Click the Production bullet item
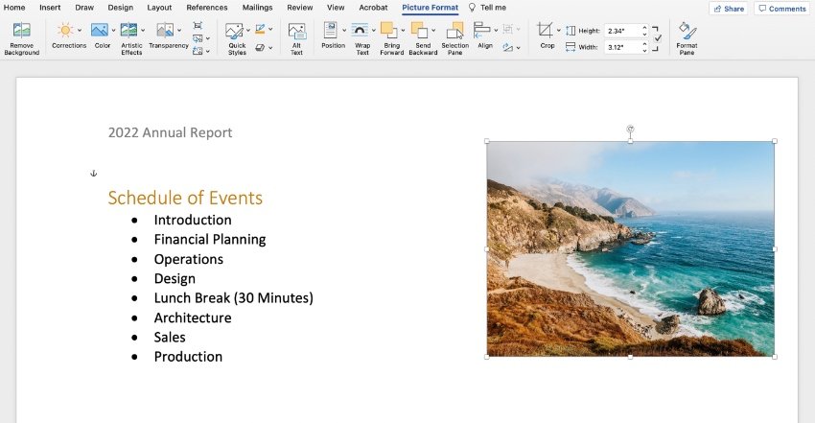 coord(188,357)
